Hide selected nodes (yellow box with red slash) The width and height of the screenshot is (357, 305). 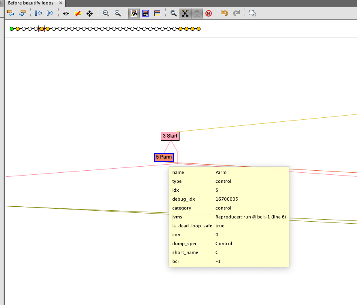(78, 13)
